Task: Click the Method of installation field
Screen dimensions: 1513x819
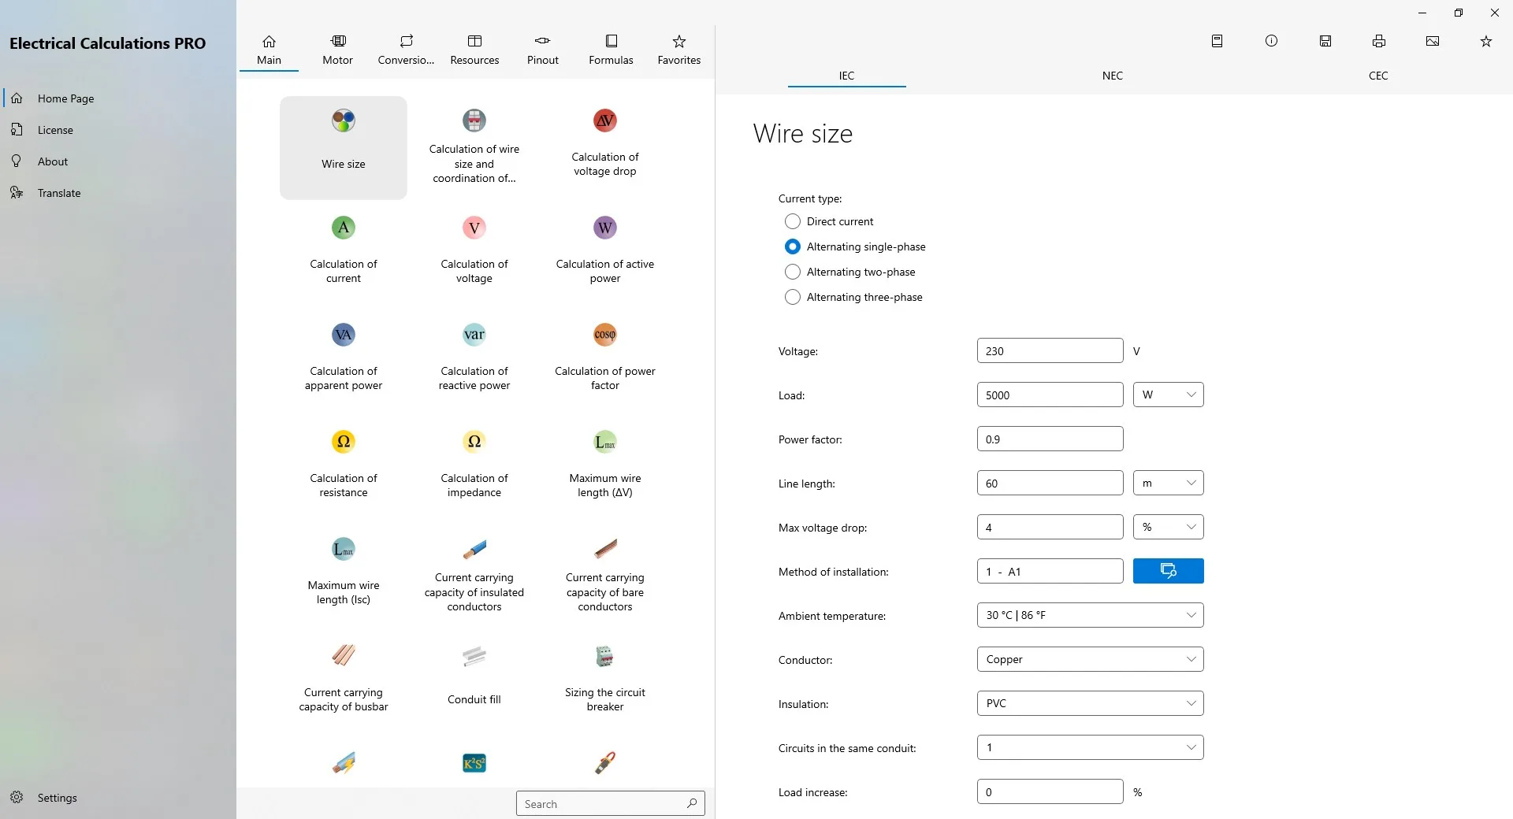Action: coord(1050,571)
